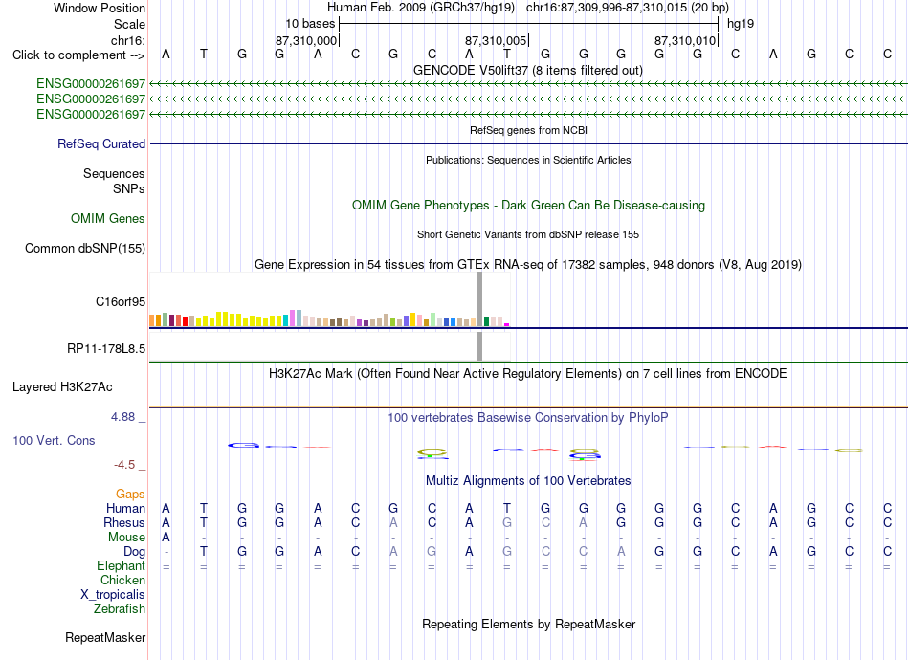
Task: Select the X_tropicalis species row label
Action: point(113,595)
